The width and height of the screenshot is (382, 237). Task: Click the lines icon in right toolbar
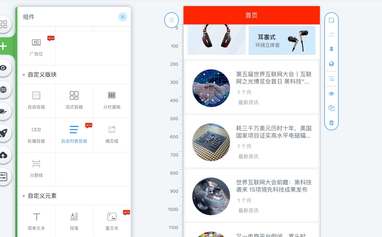pyautogui.click(x=331, y=79)
